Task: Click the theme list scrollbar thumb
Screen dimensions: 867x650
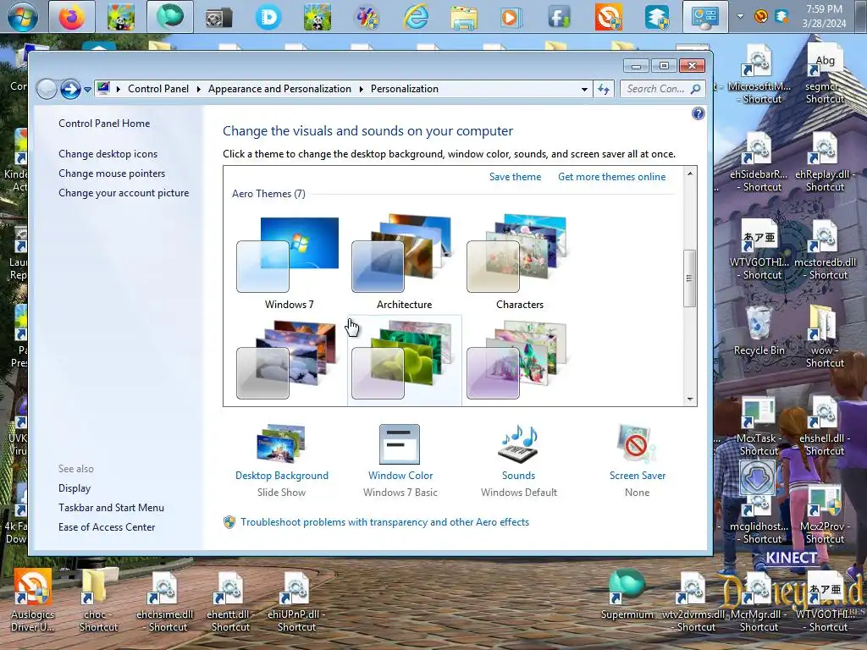Action: (x=689, y=278)
